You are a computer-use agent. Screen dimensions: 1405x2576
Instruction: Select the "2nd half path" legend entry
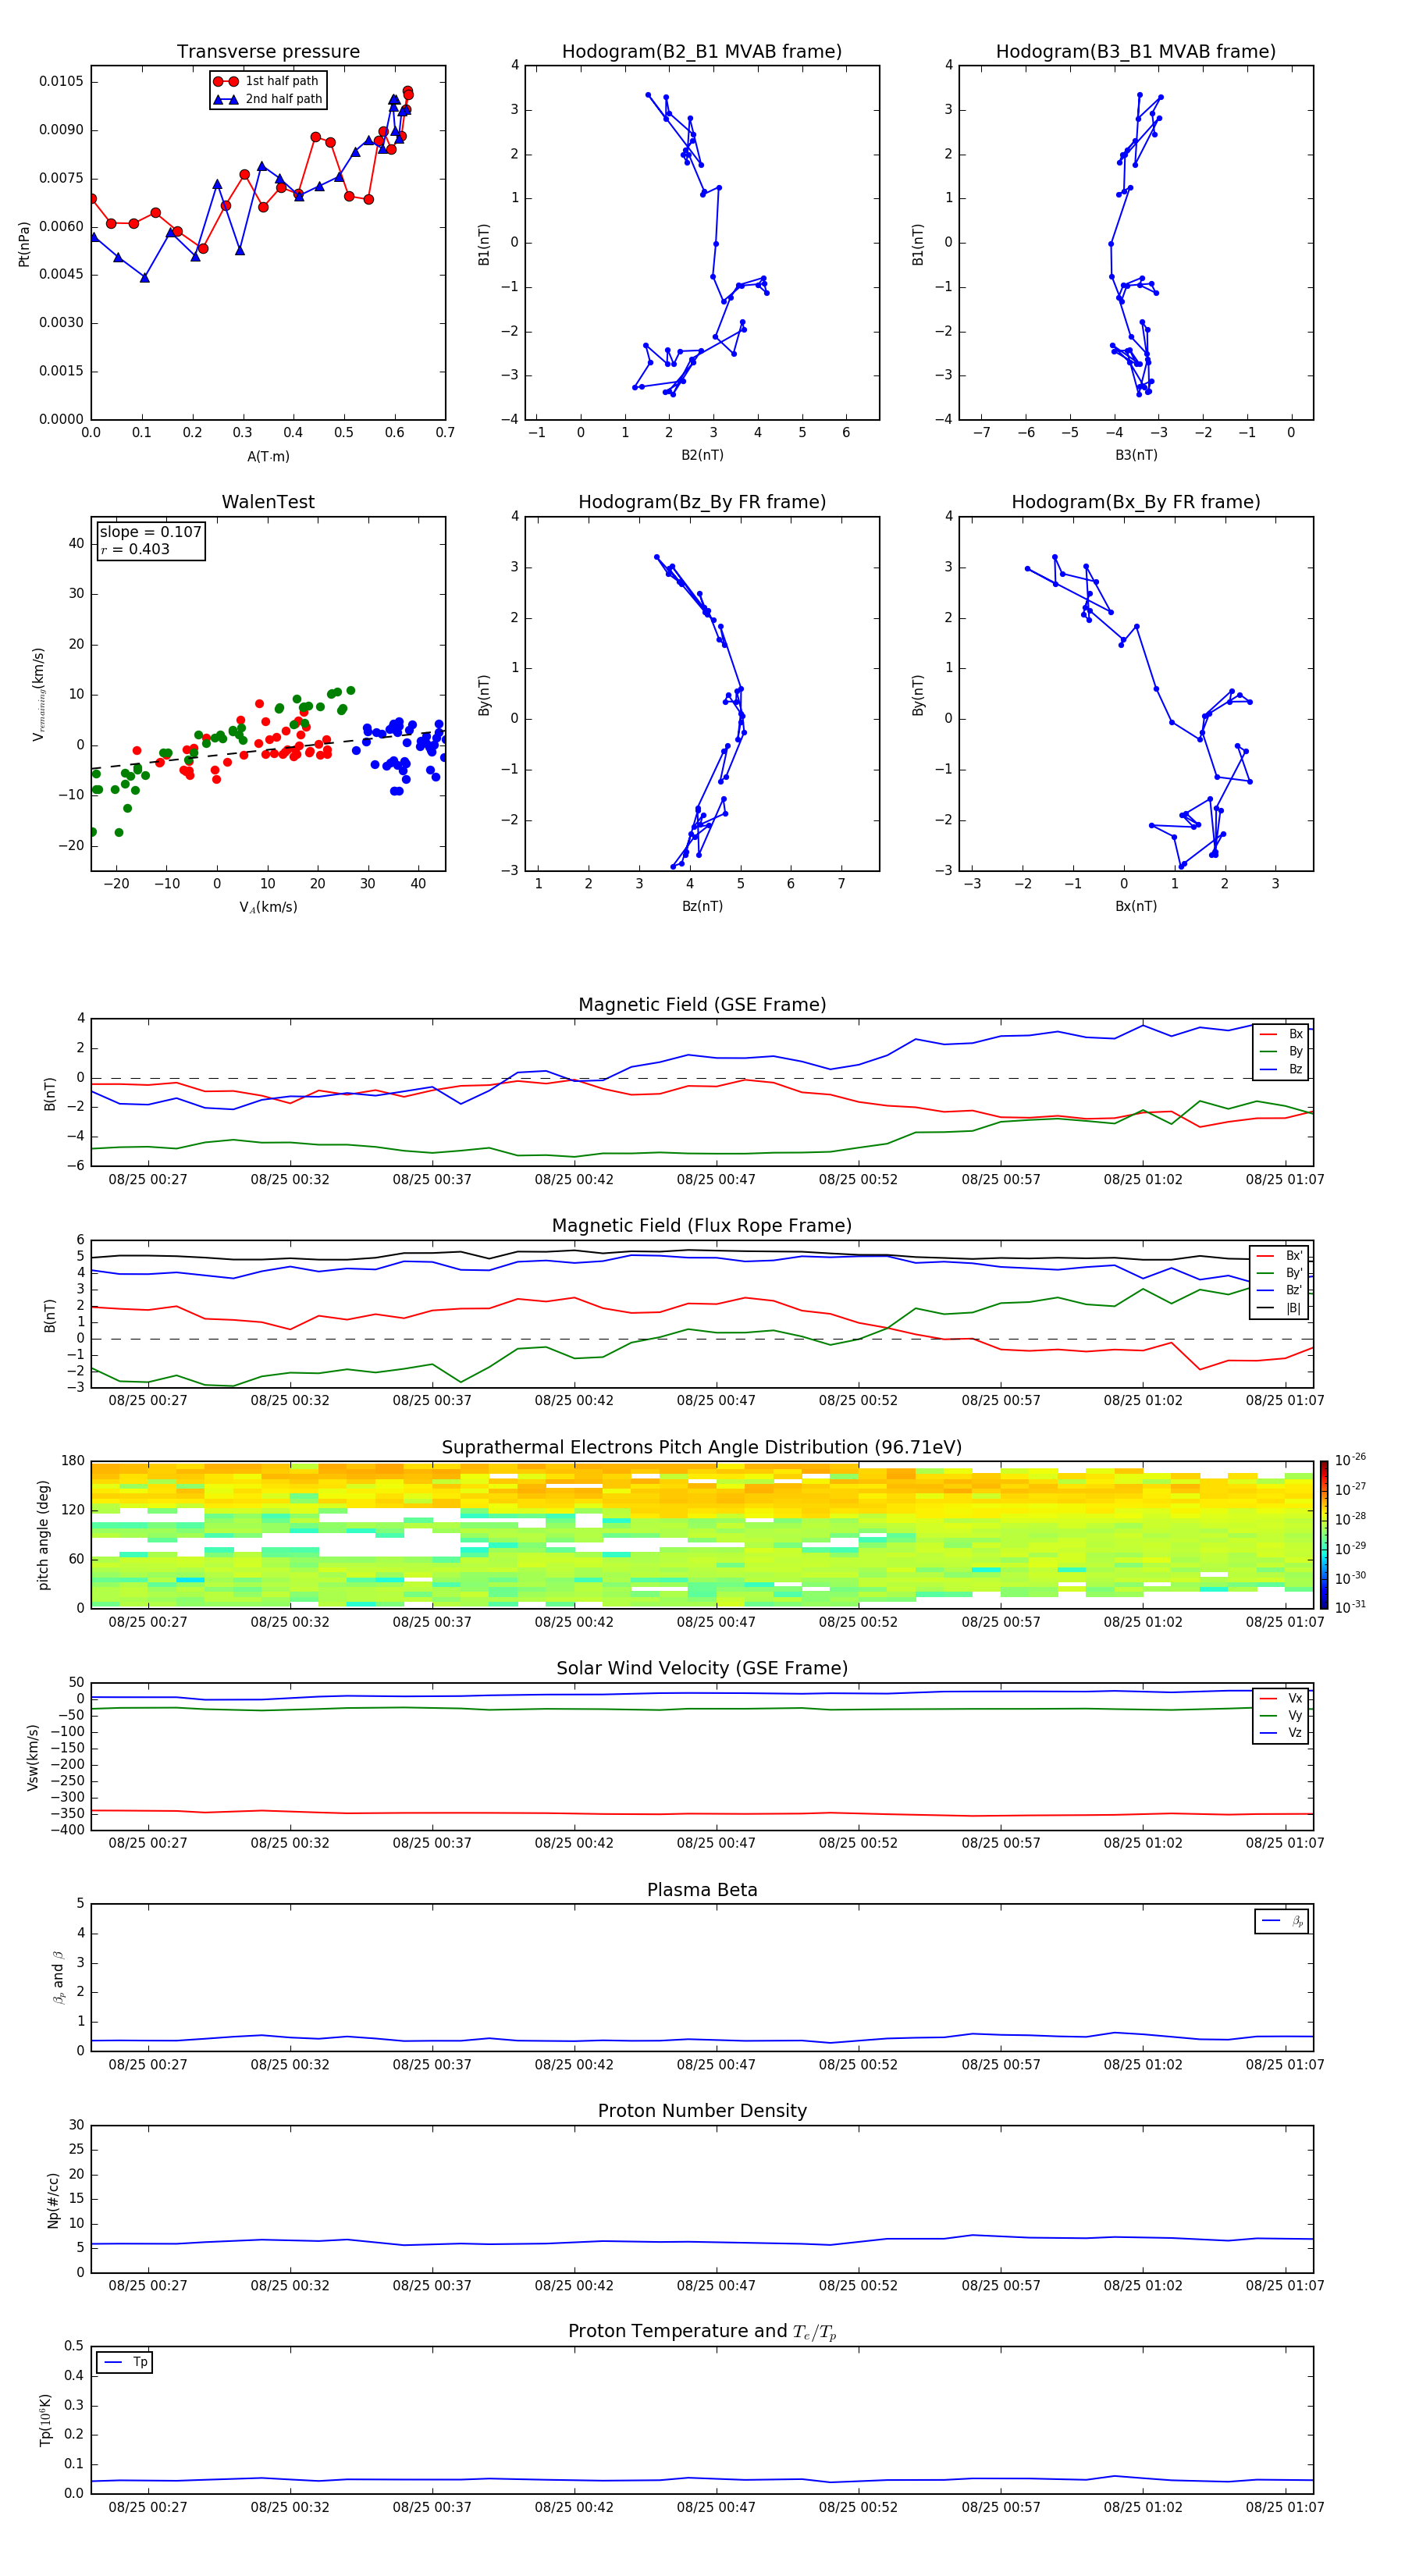(x=268, y=99)
